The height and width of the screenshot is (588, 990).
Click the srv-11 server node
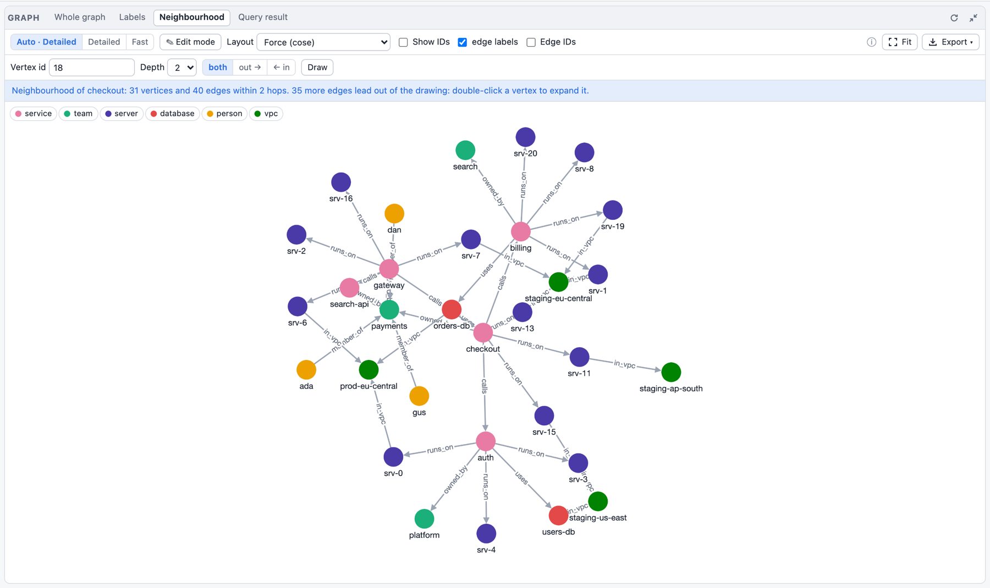579,357
